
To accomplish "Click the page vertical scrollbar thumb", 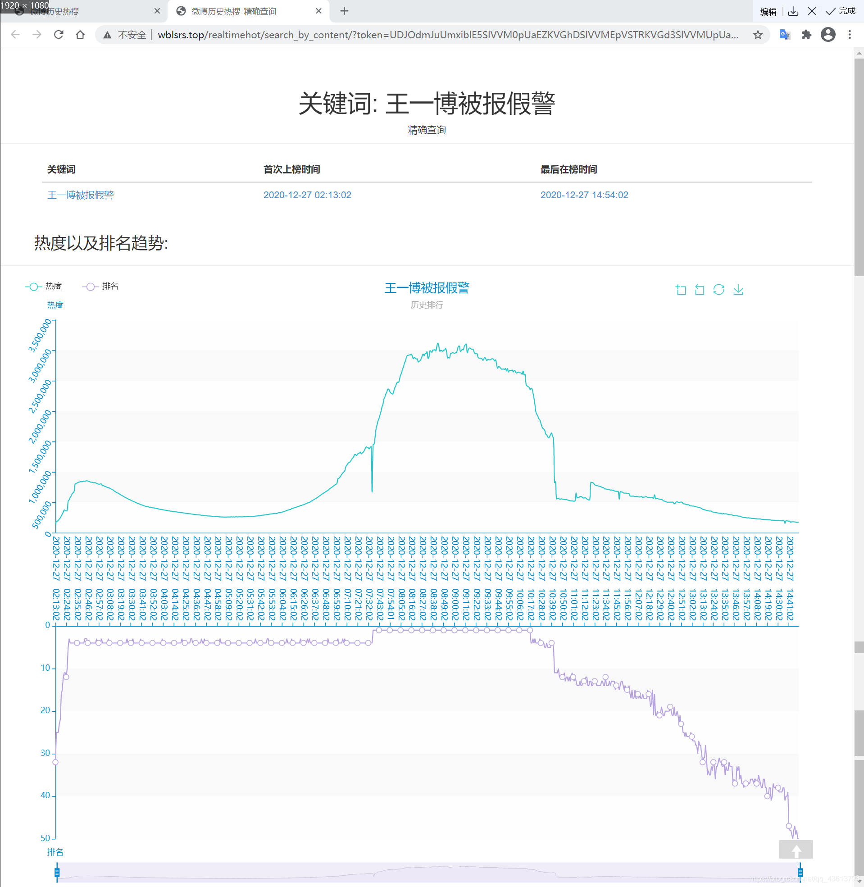I will (859, 167).
